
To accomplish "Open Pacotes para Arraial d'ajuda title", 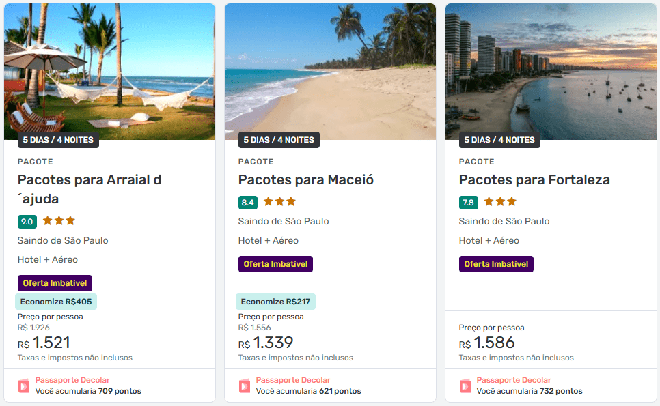I will click(90, 189).
